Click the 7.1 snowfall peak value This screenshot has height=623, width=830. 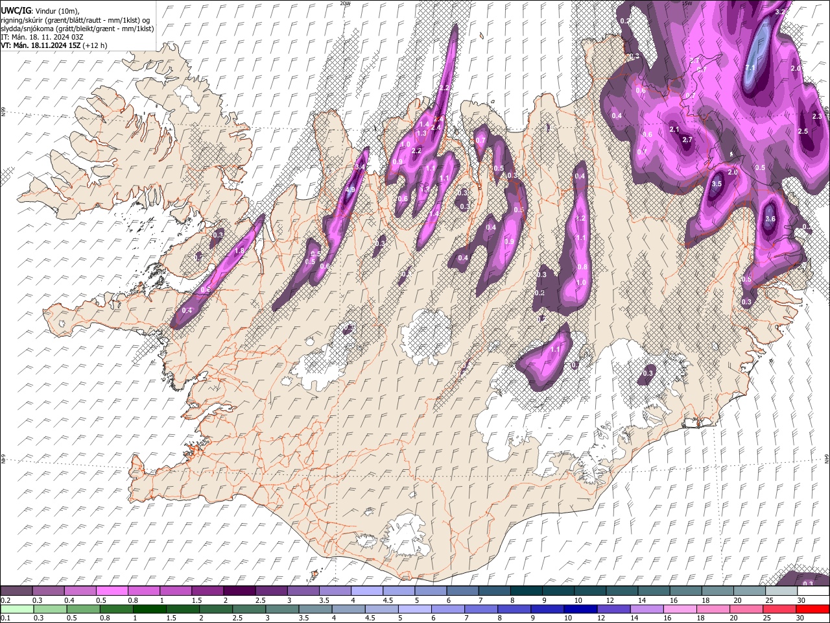[x=750, y=67]
